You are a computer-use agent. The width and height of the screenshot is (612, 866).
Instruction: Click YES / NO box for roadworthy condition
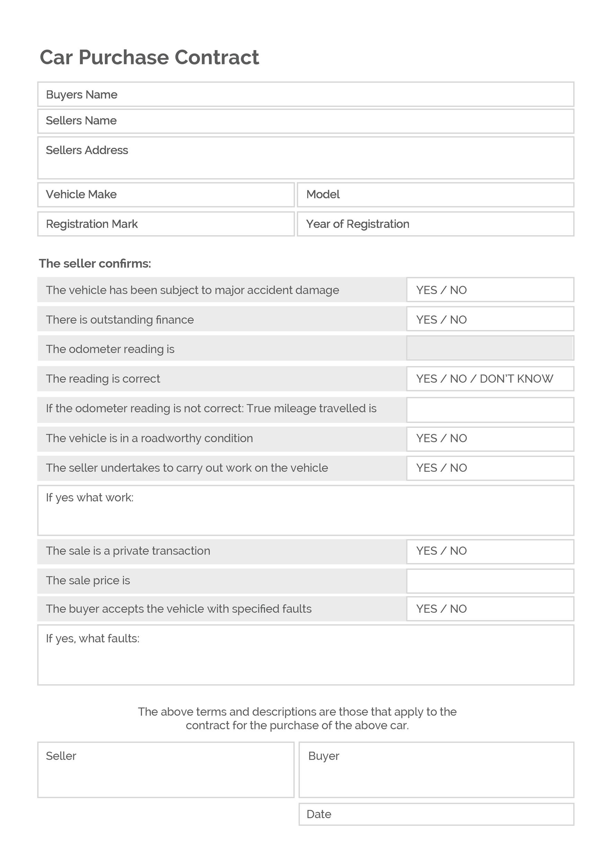point(490,439)
